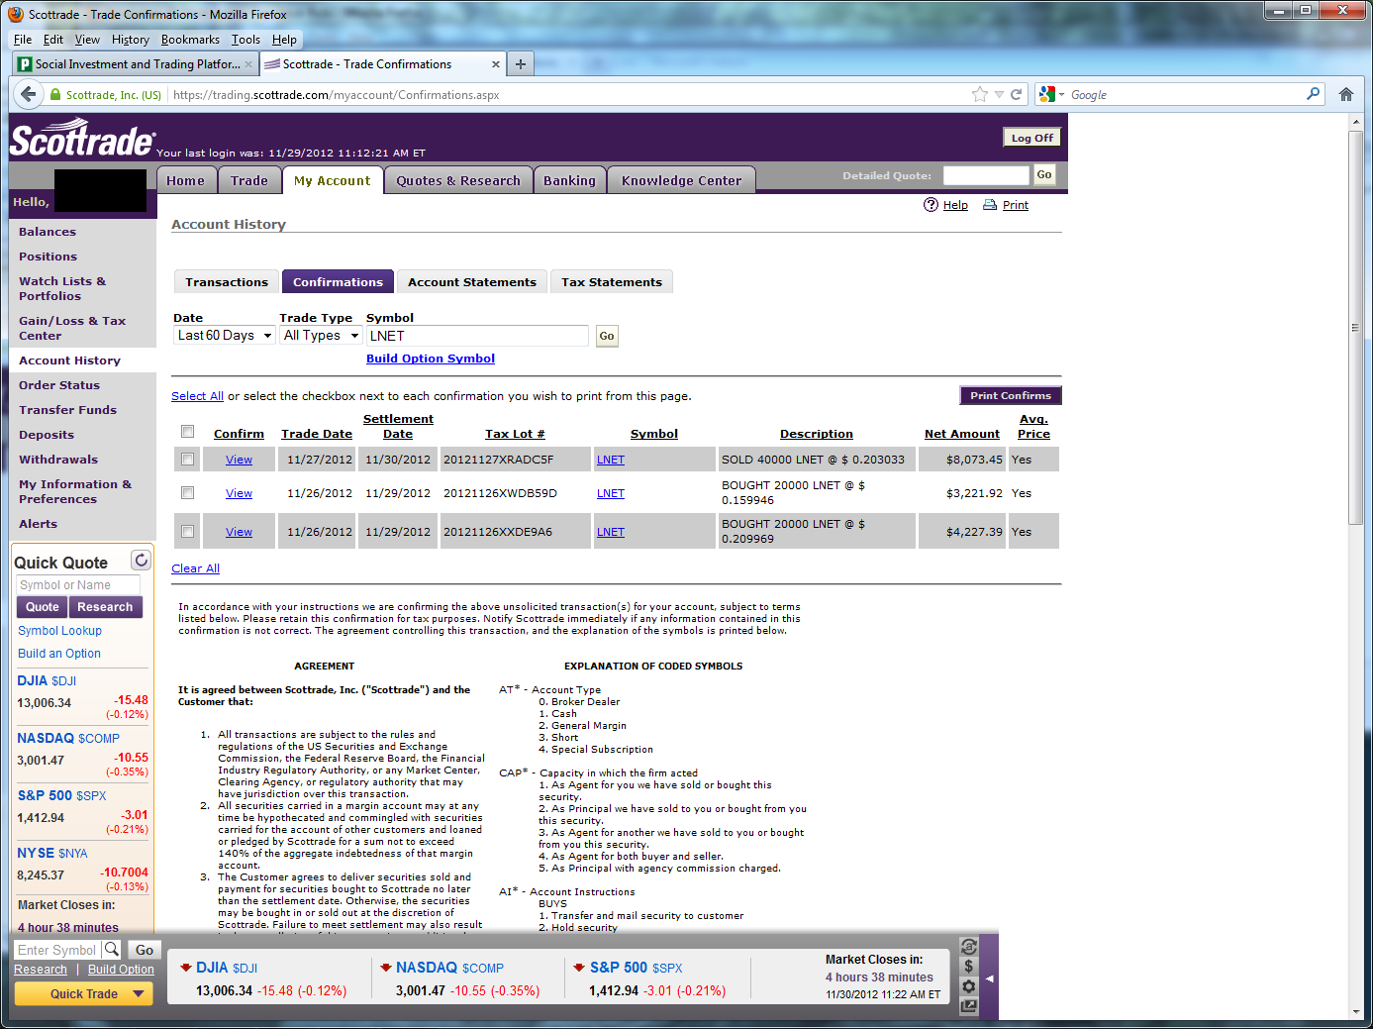Viewport: 1373px width, 1029px height.
Task: Open the Build Option Symbol link
Action: coord(431,359)
